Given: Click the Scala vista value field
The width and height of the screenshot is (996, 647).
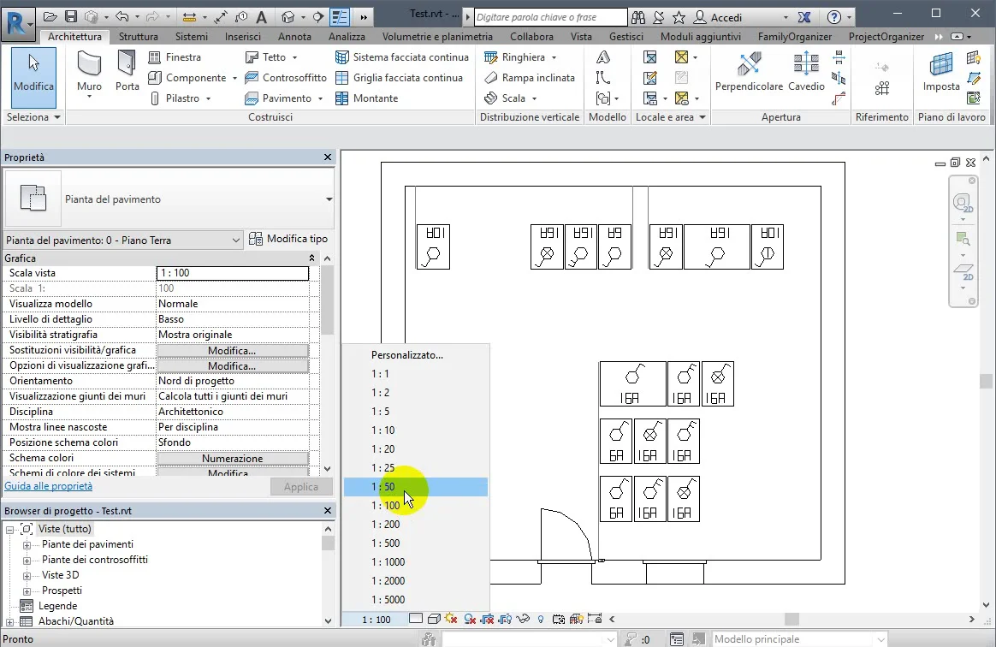Looking at the screenshot, I should pos(233,273).
